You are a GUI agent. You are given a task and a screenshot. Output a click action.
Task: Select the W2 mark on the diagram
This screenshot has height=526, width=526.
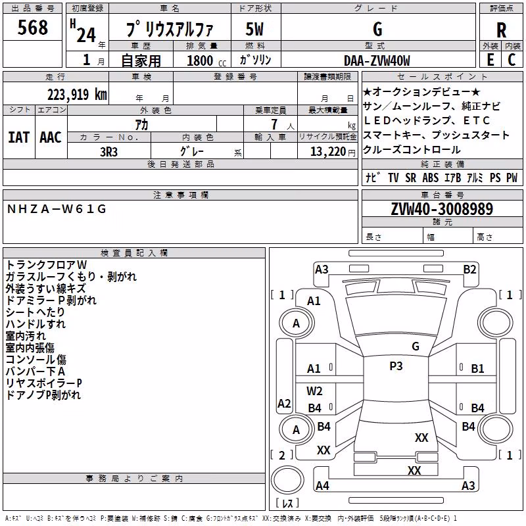point(314,391)
